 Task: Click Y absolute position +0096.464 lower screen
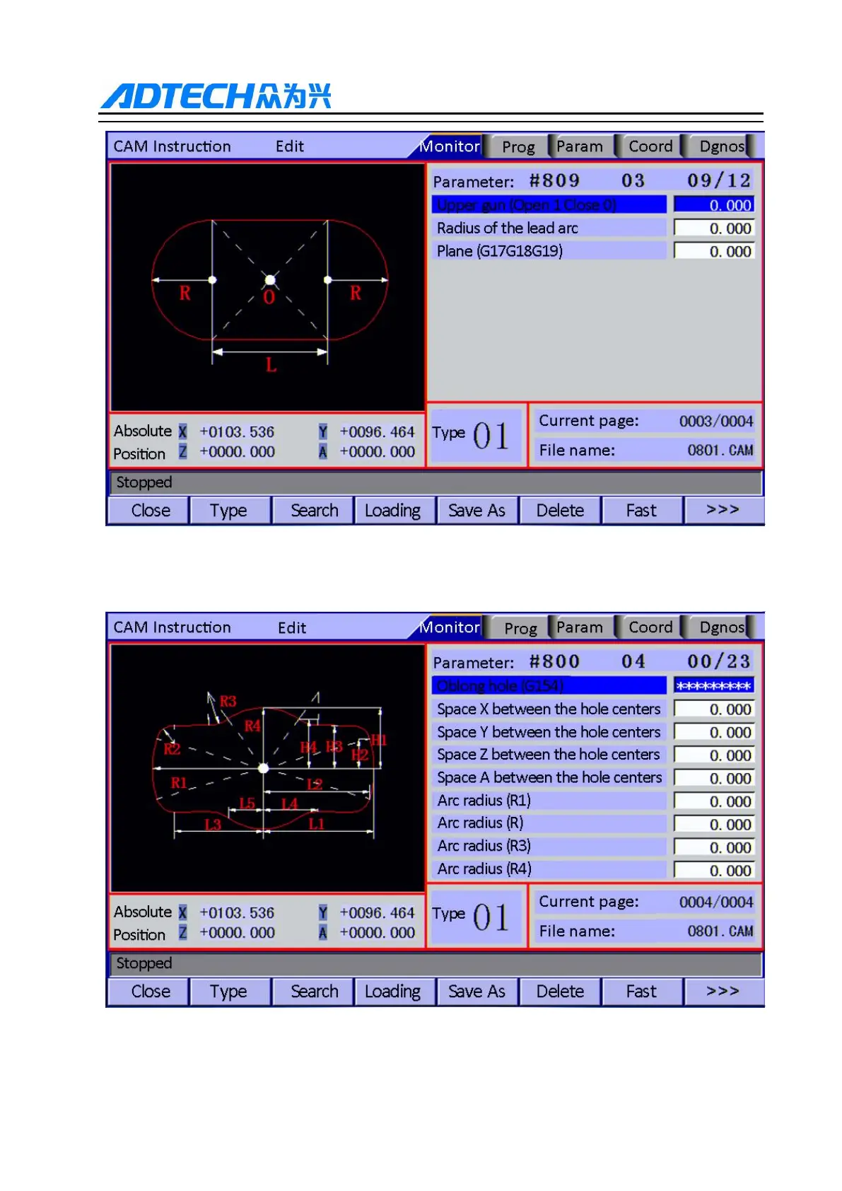[377, 913]
